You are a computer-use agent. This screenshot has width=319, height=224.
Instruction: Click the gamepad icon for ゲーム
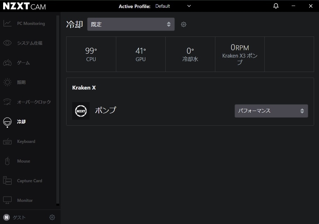click(x=7, y=62)
